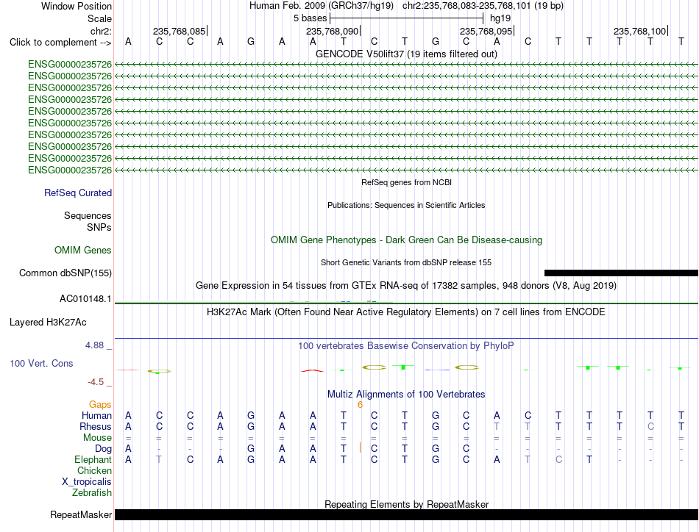Click the SNPs track label
699x532 pixels.
point(99,227)
